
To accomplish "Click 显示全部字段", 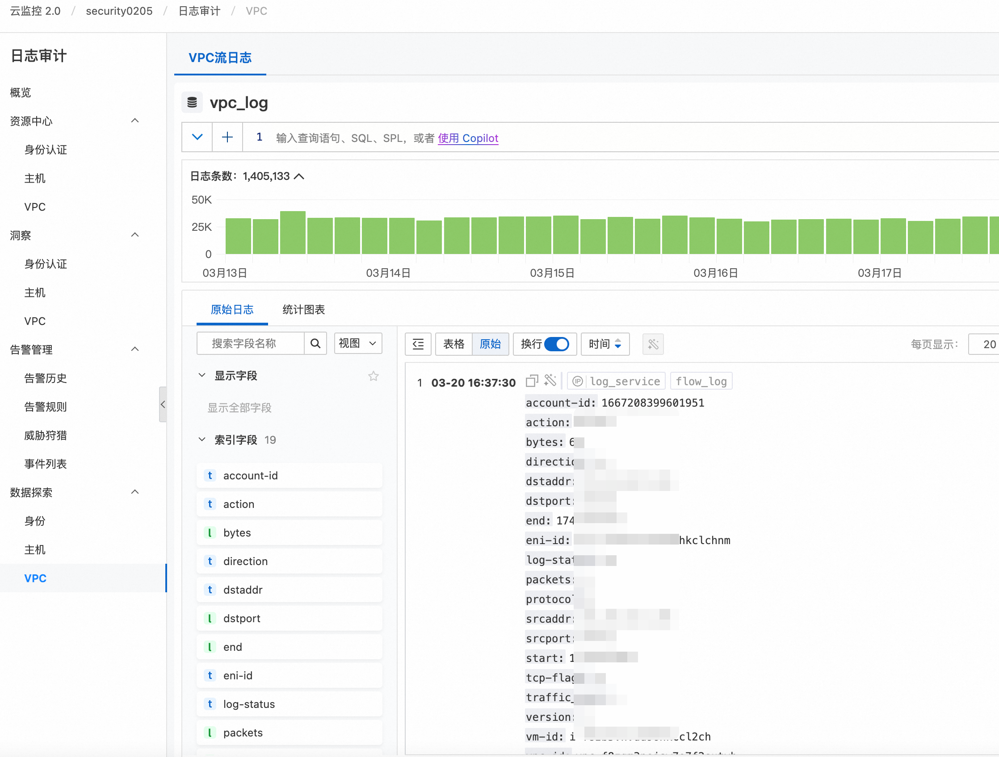I will pos(239,408).
